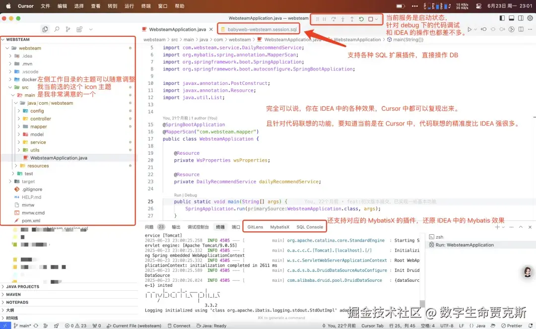The width and height of the screenshot is (536, 329).
Task: Open Cursor settings gear icon
Action: tap(530, 18)
